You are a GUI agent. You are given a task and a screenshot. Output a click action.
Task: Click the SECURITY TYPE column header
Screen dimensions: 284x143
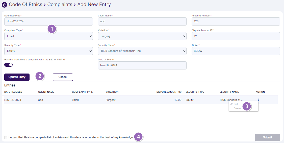pyautogui.click(x=195, y=92)
